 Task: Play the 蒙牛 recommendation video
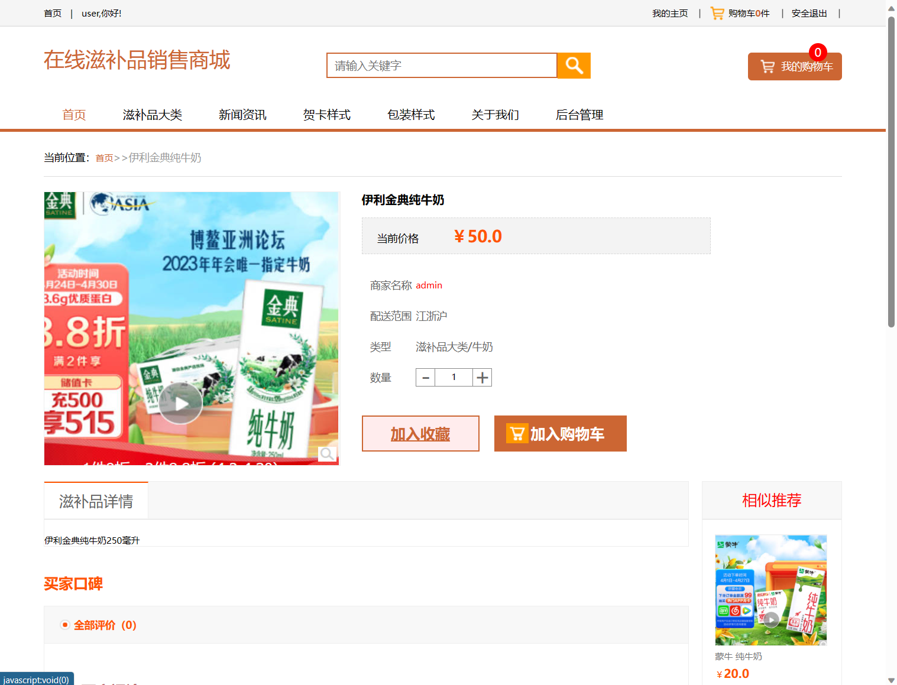[x=771, y=619]
